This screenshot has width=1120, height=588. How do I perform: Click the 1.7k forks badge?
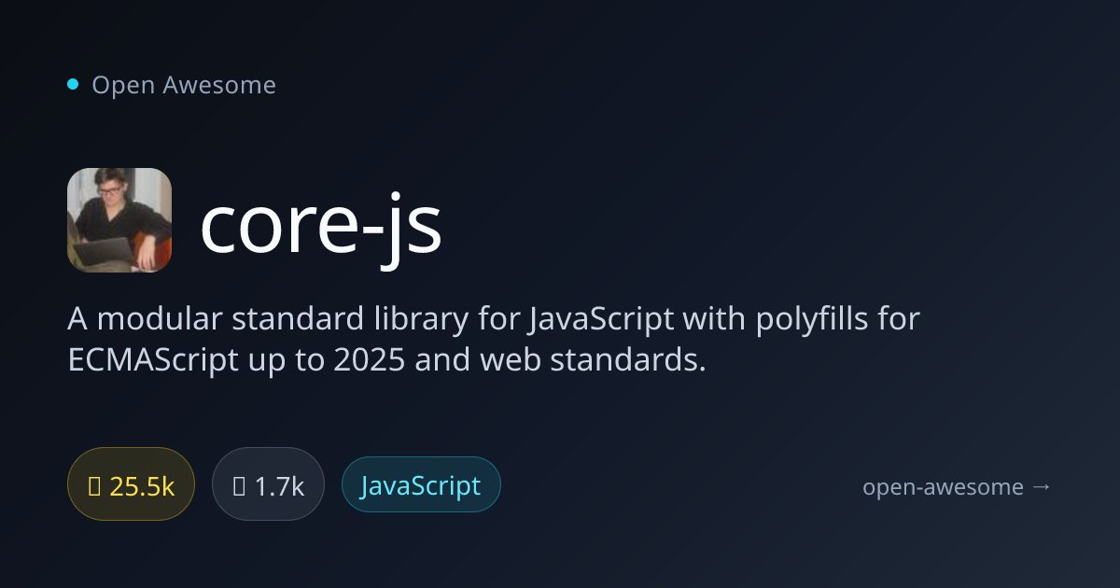(268, 484)
